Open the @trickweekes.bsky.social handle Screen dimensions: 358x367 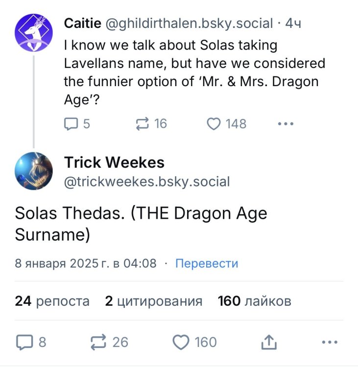pos(147,182)
